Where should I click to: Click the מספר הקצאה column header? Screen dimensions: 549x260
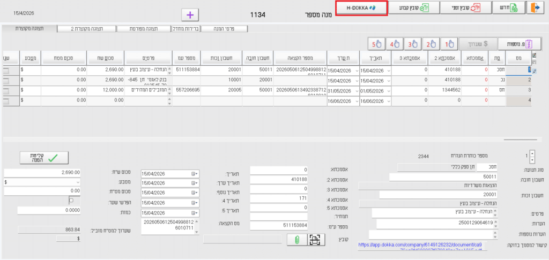click(x=299, y=57)
